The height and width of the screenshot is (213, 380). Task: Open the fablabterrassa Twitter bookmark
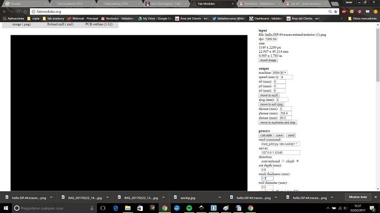pos(229,18)
